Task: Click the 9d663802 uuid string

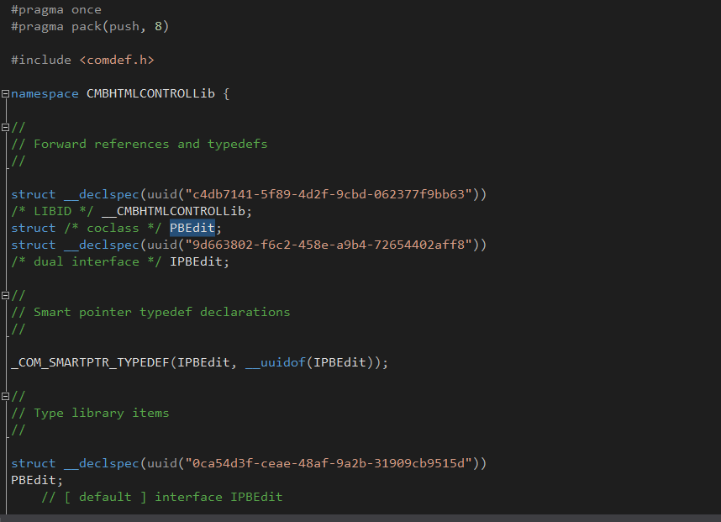Action: [x=328, y=245]
